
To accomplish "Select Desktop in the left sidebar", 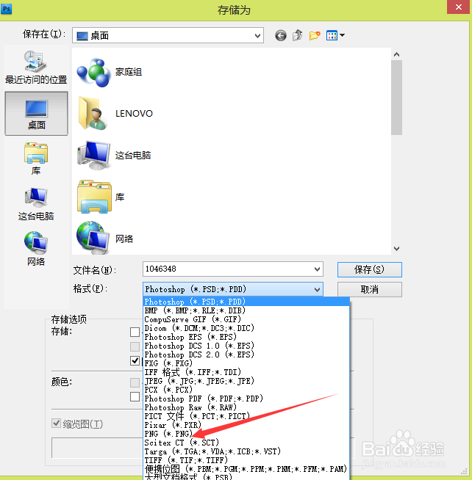I will [x=36, y=114].
